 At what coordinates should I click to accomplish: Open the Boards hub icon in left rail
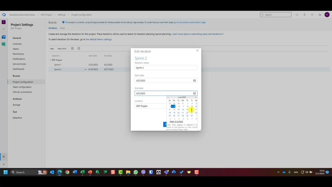[4, 37]
